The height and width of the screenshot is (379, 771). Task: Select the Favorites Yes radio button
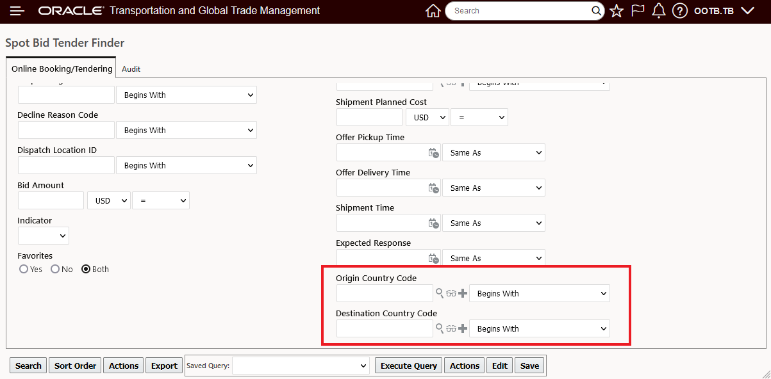tap(24, 270)
